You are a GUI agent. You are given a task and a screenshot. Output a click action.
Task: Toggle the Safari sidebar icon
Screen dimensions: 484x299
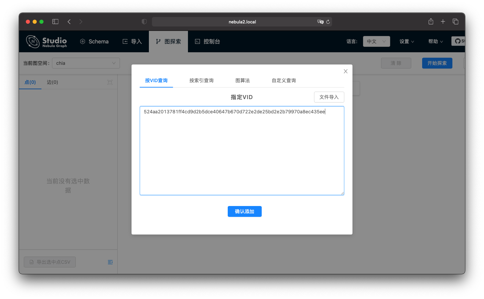coord(55,22)
